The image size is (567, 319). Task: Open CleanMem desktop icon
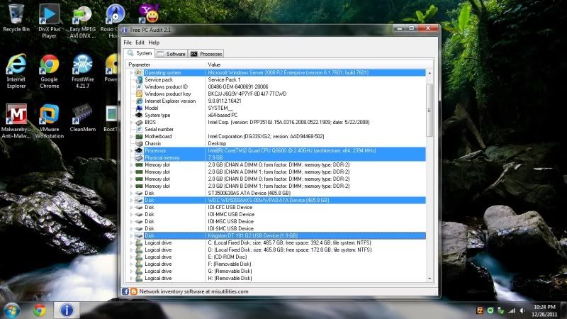[x=82, y=118]
